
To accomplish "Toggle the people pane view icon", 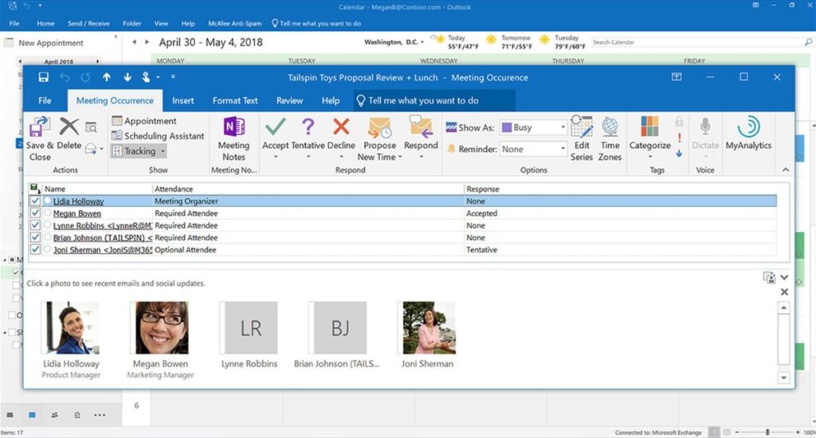I will point(769,278).
